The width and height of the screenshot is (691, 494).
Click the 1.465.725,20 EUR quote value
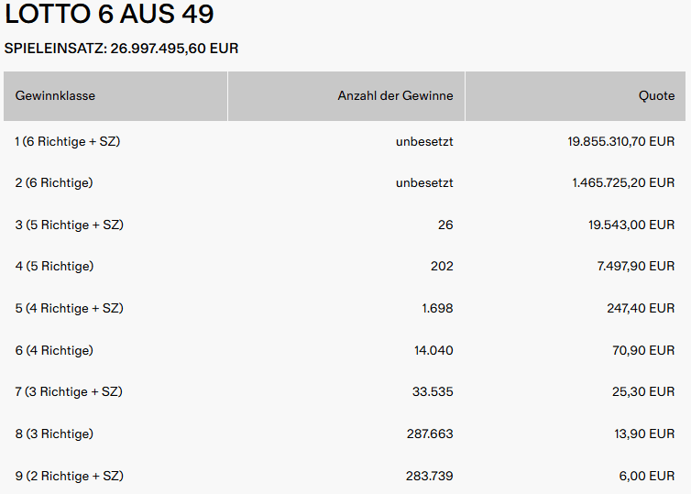(x=623, y=183)
